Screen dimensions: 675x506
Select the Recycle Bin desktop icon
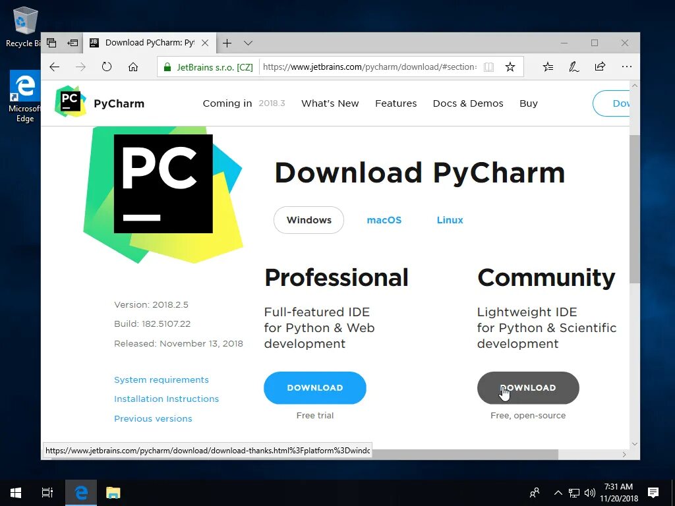[23, 26]
